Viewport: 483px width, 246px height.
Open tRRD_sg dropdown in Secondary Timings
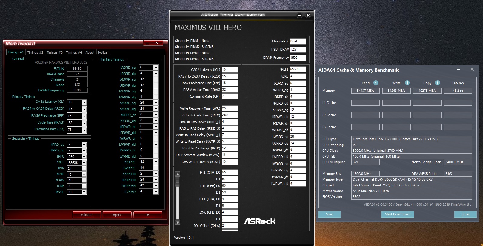pyautogui.click(x=84, y=145)
